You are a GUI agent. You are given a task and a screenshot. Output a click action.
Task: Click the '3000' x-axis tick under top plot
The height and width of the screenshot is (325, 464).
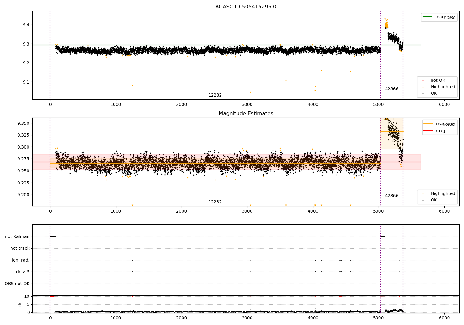(x=247, y=105)
